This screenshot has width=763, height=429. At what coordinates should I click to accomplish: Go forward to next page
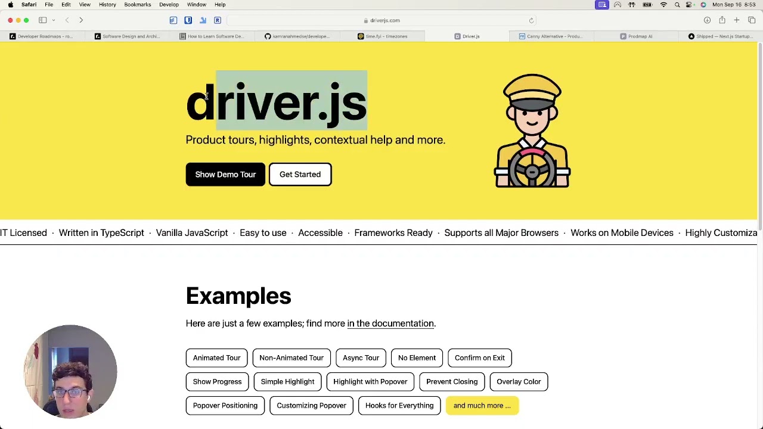(81, 20)
